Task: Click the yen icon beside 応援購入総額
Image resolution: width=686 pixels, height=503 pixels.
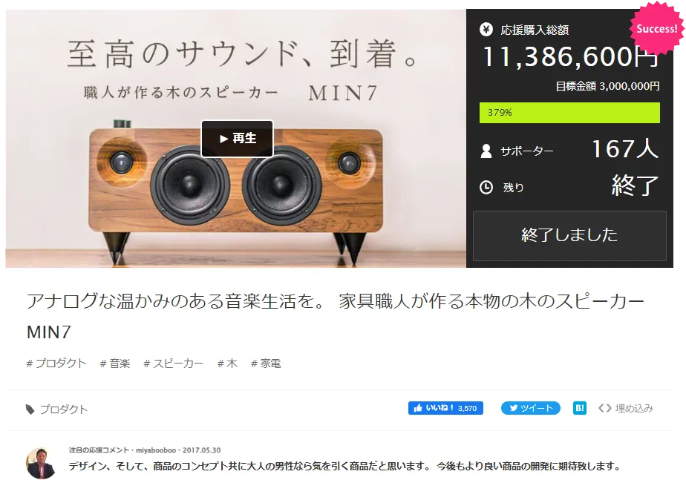Action: pos(486,29)
